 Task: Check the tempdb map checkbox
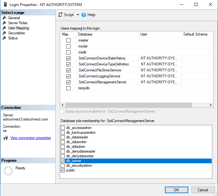[68, 88]
